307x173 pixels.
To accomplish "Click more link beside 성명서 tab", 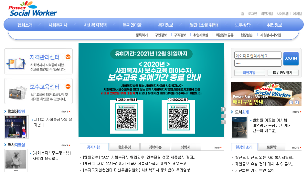I will (217, 148).
